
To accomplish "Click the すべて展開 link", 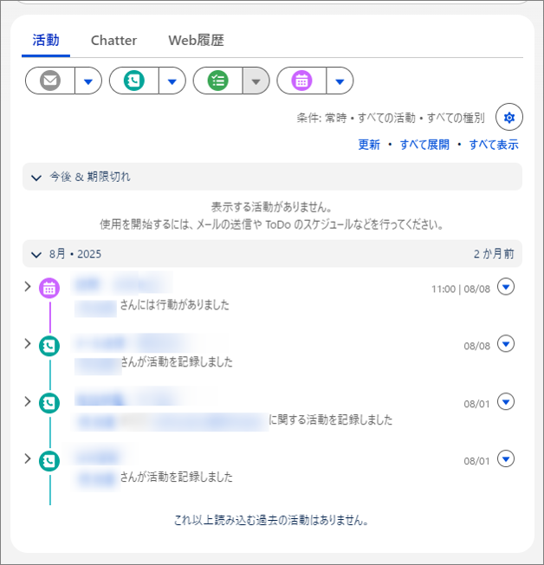I will [424, 145].
